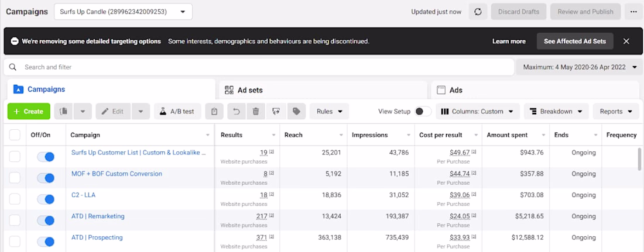Open the Columns: Custom dropdown

(478, 111)
